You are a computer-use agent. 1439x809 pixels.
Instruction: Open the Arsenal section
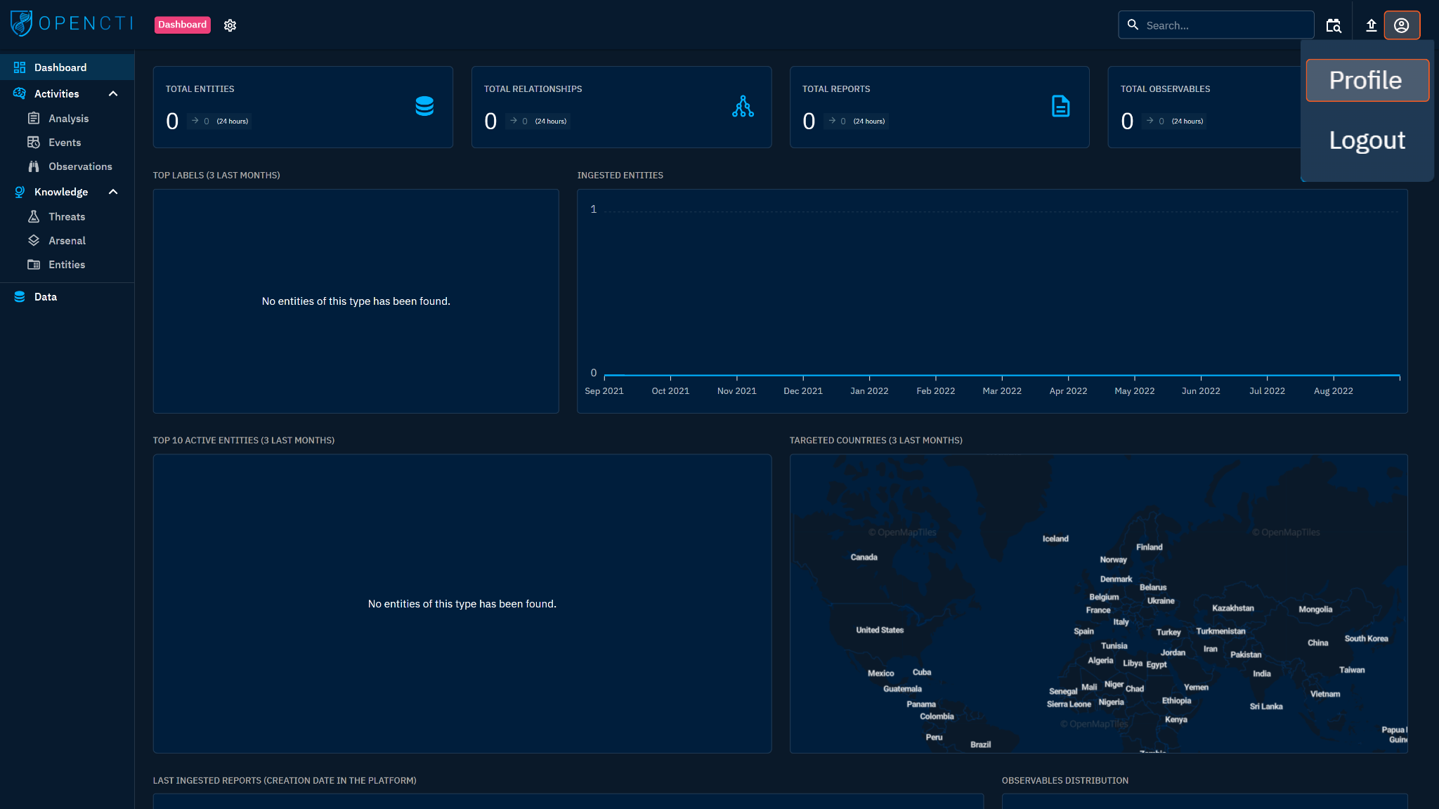coord(67,241)
